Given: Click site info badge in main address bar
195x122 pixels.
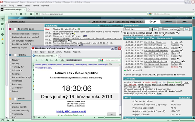Looking at the screenshot, I should [37, 14].
